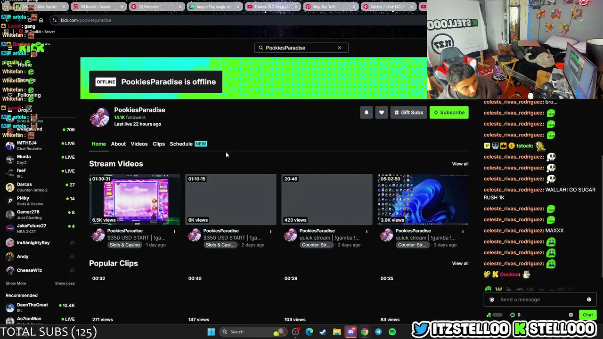Image resolution: width=603 pixels, height=339 pixels.
Task: Click the channel points icon below chat
Action: 489,315
